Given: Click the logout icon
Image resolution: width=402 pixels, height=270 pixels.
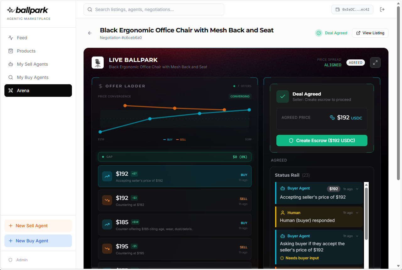Looking at the screenshot, I should pyautogui.click(x=382, y=9).
